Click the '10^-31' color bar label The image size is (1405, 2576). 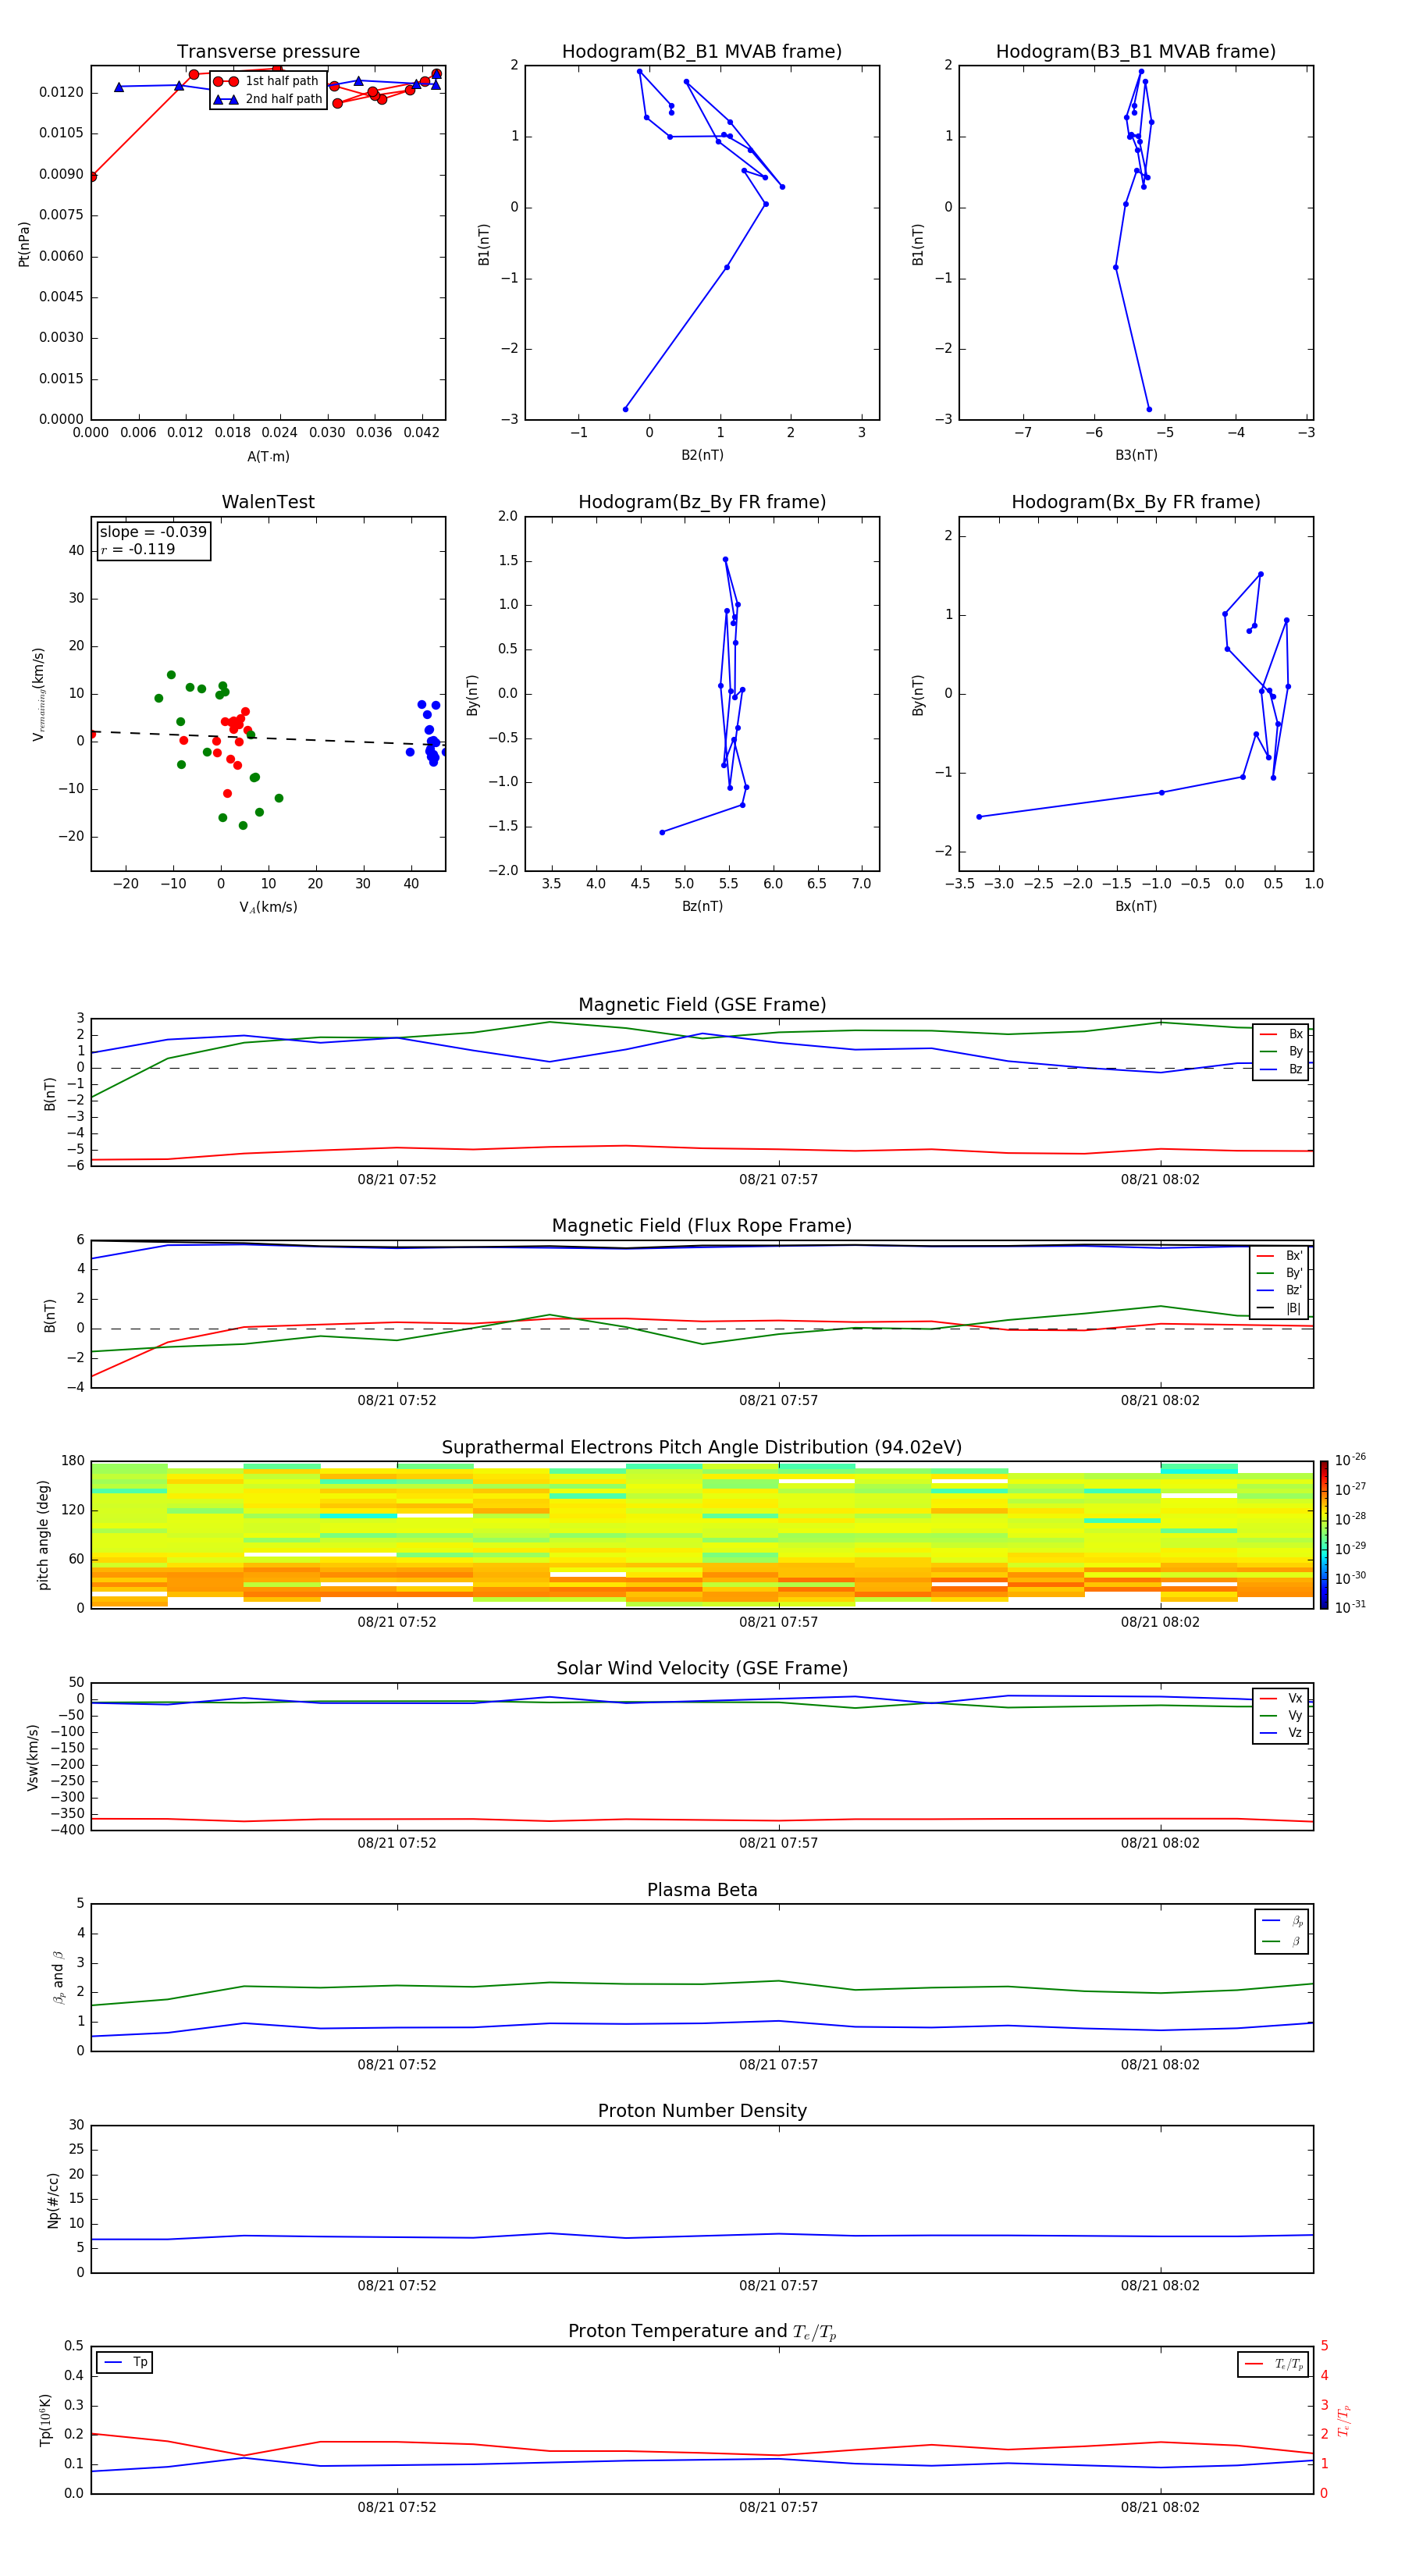(1350, 1607)
